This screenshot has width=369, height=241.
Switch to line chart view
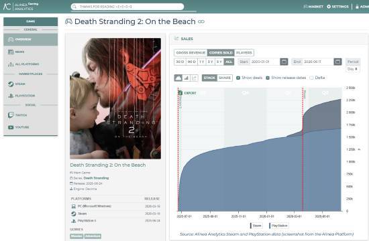tap(194, 78)
